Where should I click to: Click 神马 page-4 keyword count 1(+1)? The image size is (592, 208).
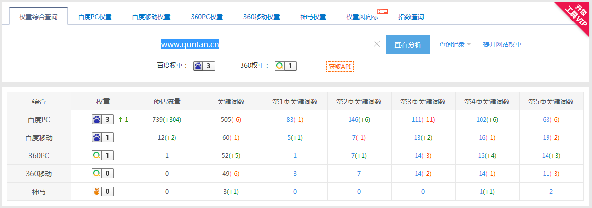[487, 192]
